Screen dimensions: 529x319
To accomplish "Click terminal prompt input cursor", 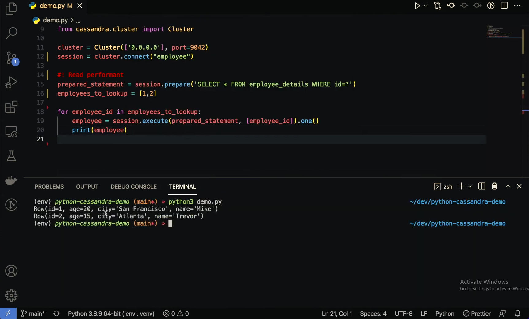I will [x=171, y=224].
